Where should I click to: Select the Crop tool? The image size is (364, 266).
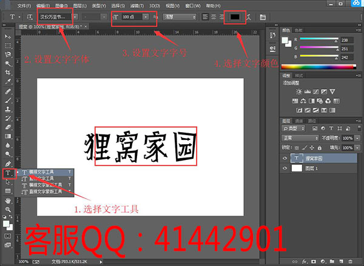pyautogui.click(x=8, y=72)
